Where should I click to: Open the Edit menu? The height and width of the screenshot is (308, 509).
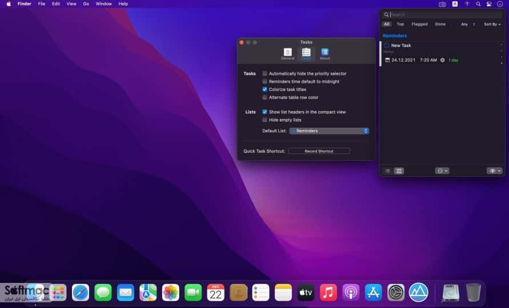[x=56, y=4]
